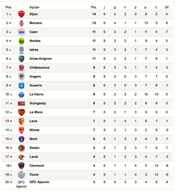Select the dif column header

pos(167,7)
